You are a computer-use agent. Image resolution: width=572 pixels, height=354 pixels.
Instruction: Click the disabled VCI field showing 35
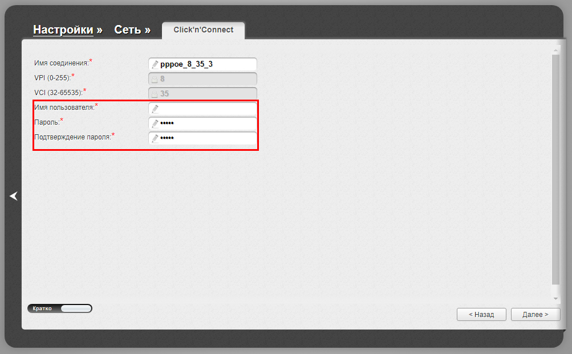coord(202,93)
